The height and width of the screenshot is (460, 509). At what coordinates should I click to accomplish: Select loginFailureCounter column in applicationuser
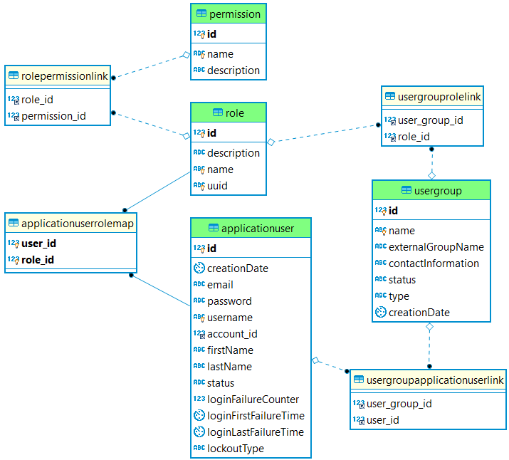[x=251, y=399]
